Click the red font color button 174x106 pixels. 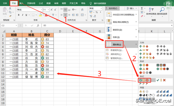[x=46, y=15]
